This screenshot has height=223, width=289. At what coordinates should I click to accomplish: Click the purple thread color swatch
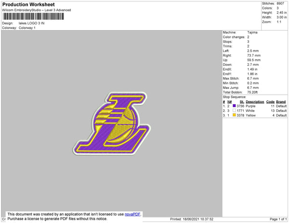(x=234, y=106)
